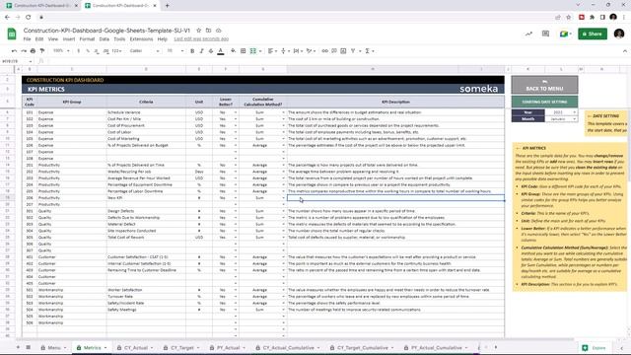
Task: Open the vertical align dropdown
Action: tap(285, 51)
